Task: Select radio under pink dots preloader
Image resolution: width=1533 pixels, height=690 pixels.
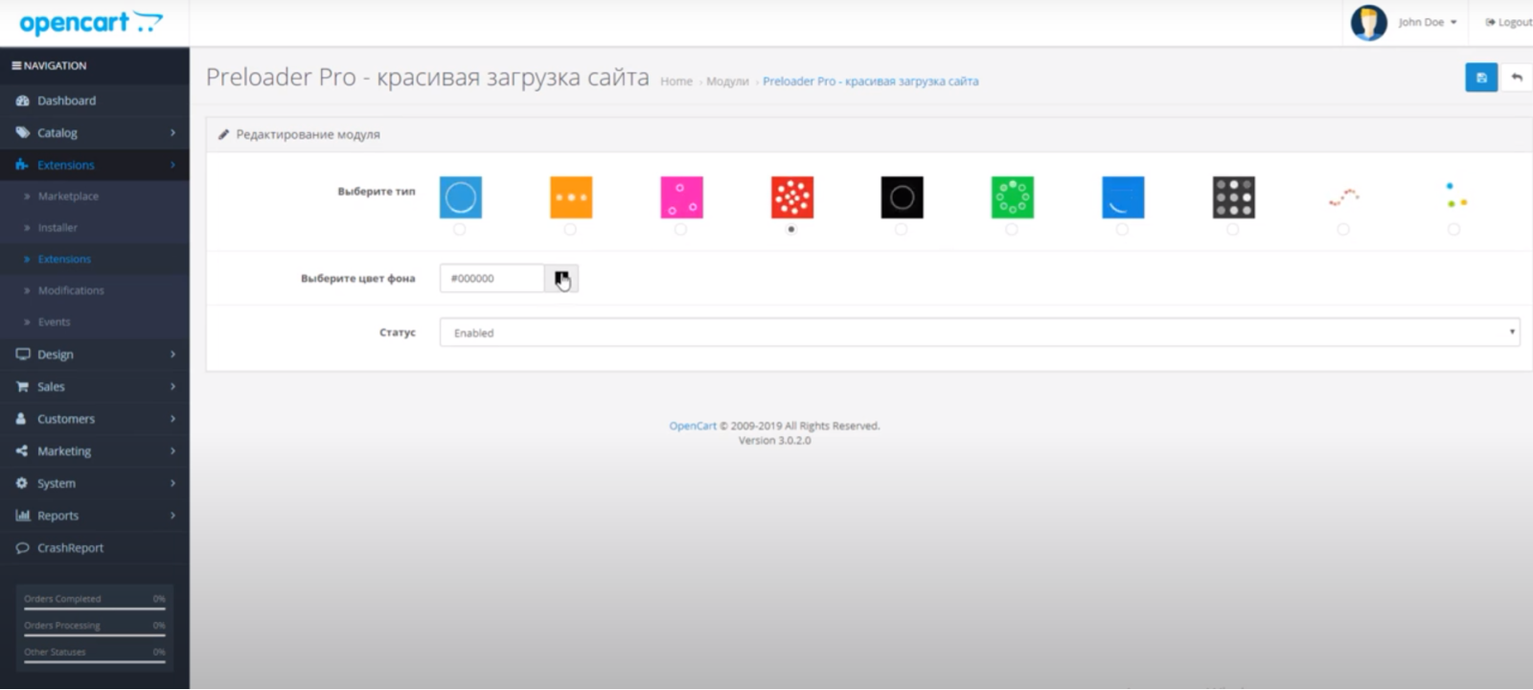Action: coord(680,230)
